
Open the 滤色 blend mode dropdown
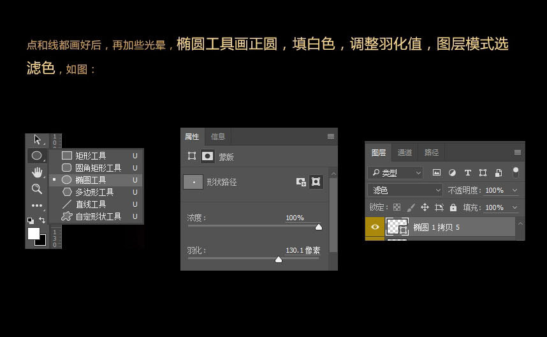(x=405, y=190)
